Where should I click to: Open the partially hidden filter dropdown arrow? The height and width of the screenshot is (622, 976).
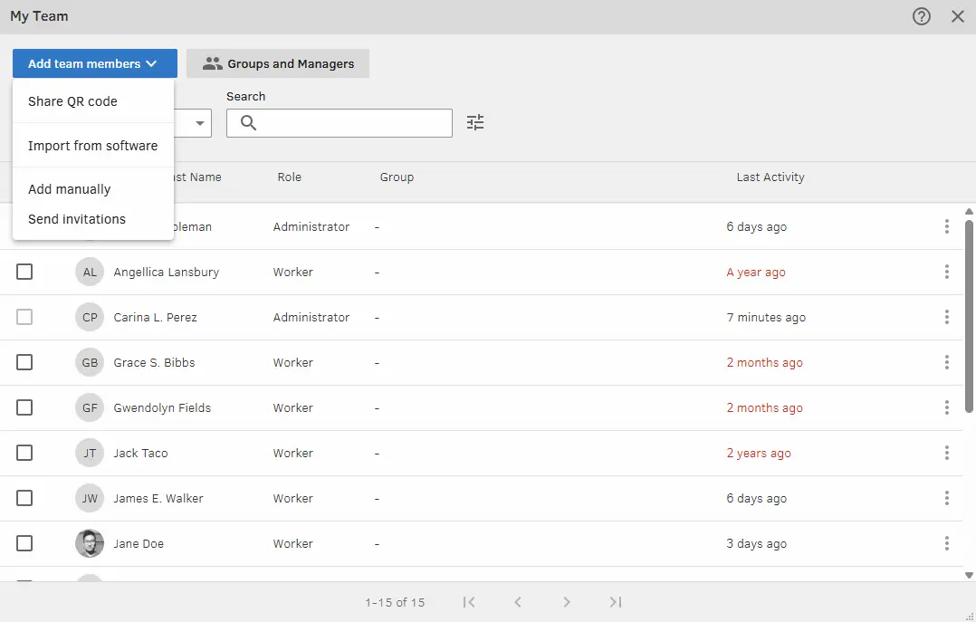tap(200, 123)
